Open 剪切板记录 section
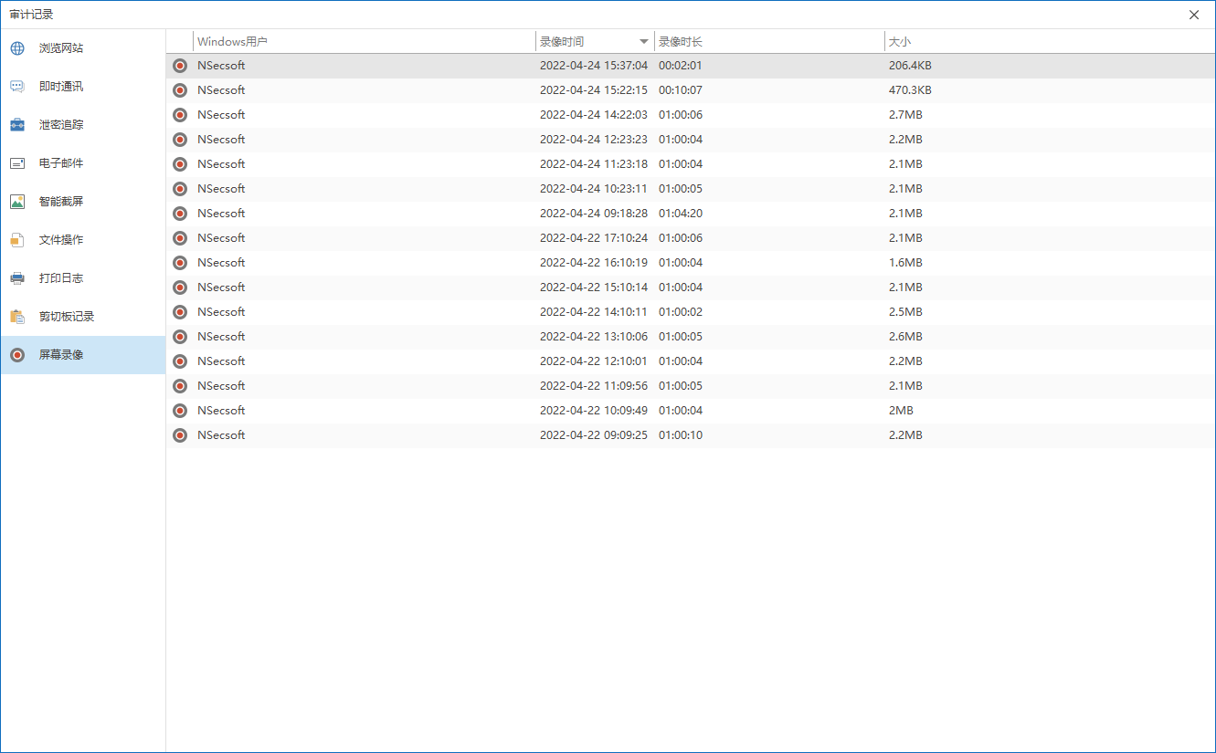 83,317
